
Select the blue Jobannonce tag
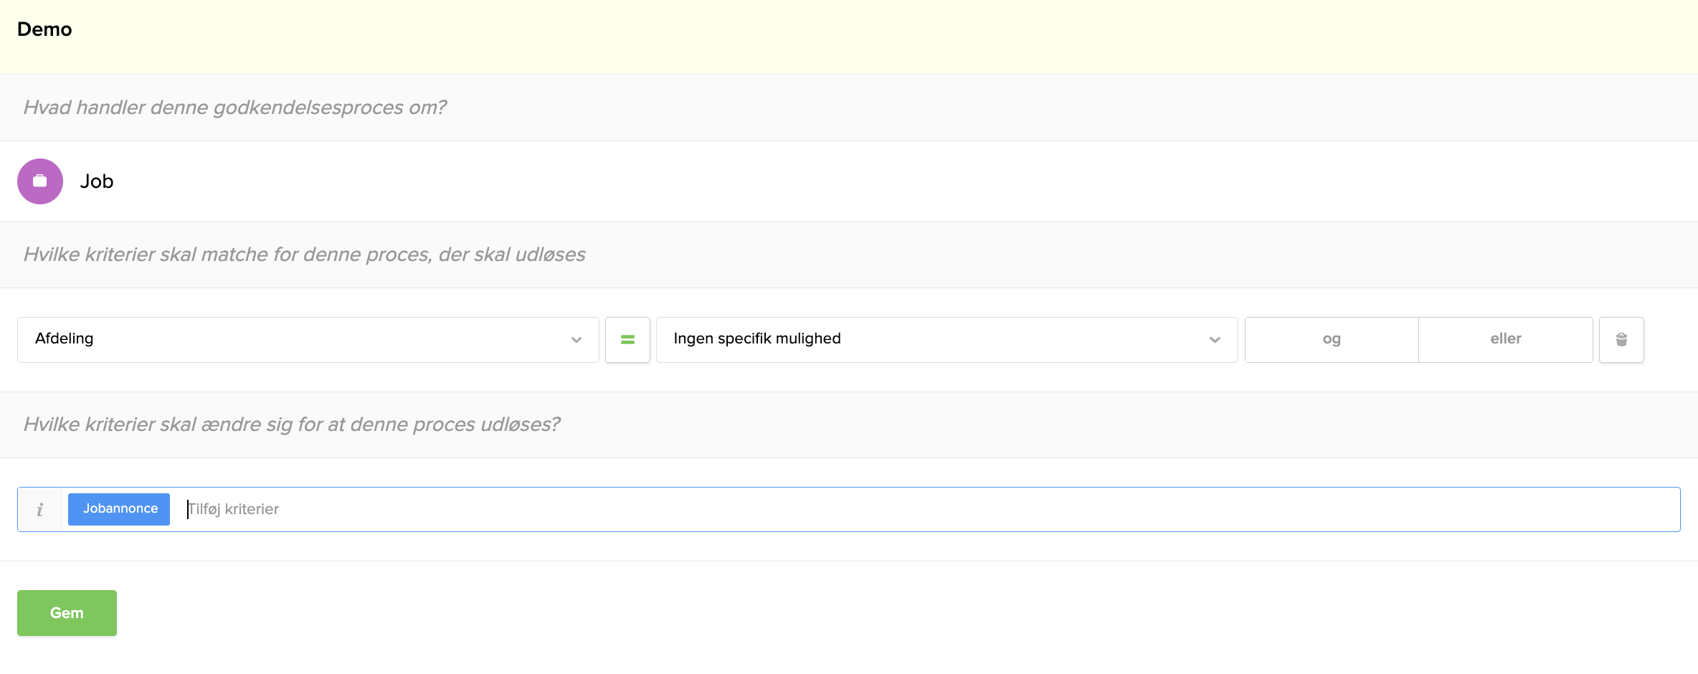pyautogui.click(x=119, y=509)
